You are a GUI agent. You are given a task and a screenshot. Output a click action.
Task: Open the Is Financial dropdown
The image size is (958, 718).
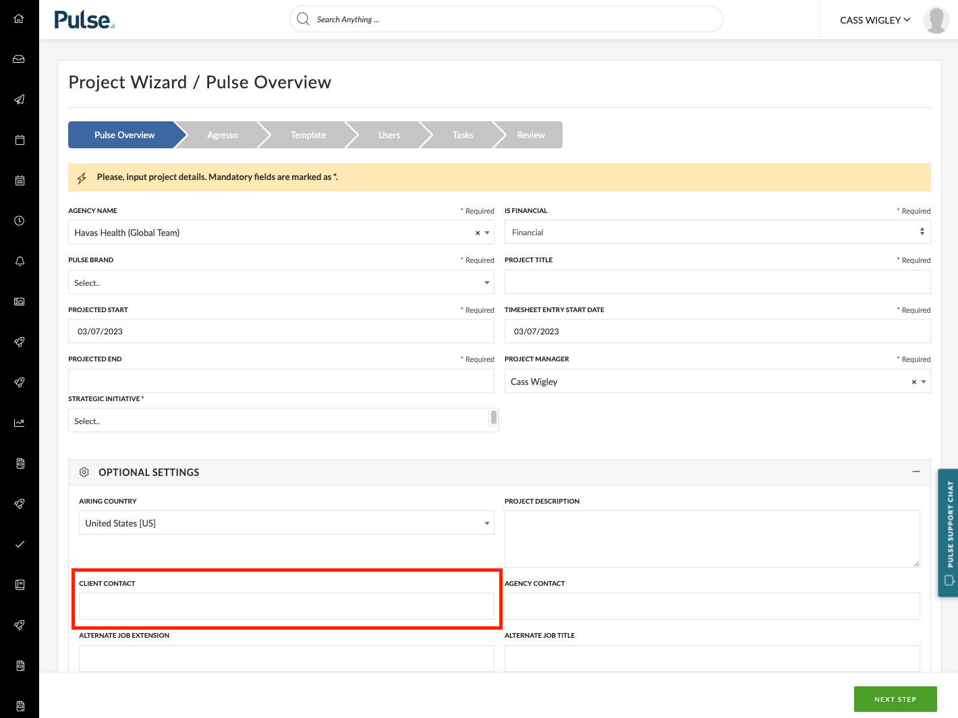point(717,232)
